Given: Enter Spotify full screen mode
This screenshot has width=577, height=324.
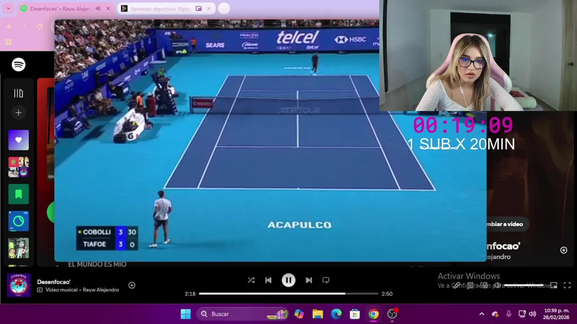Looking at the screenshot, I should (x=567, y=285).
